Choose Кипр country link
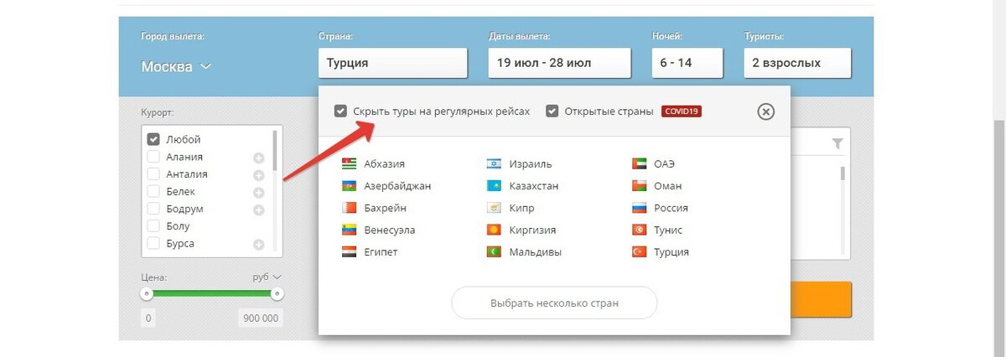Viewport: 1006px width, 357px height. pos(521,208)
